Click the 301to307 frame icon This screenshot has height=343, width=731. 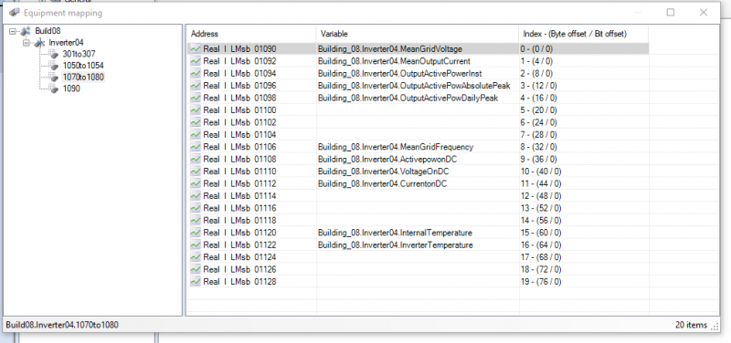point(54,54)
